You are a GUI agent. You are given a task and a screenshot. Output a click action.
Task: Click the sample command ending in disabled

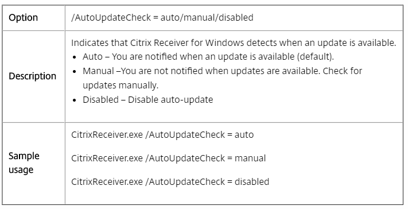170,181
